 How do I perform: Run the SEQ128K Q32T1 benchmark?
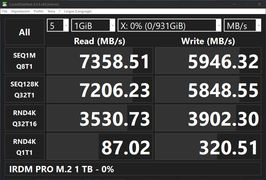(x=25, y=89)
